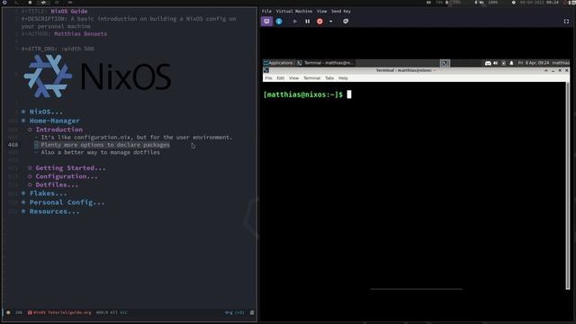Shut down the virtual machine with the red power icon
This screenshot has width=576, height=324.
pos(320,22)
